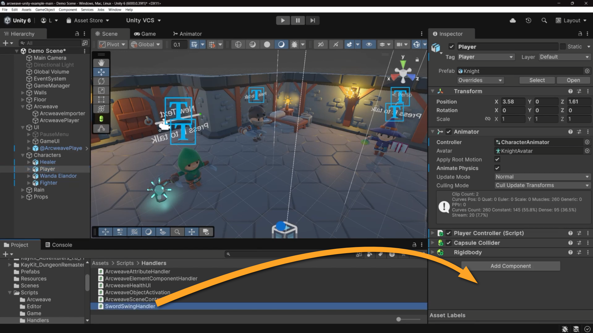
Task: Open Transform component preset settings icon
Action: tap(579, 91)
